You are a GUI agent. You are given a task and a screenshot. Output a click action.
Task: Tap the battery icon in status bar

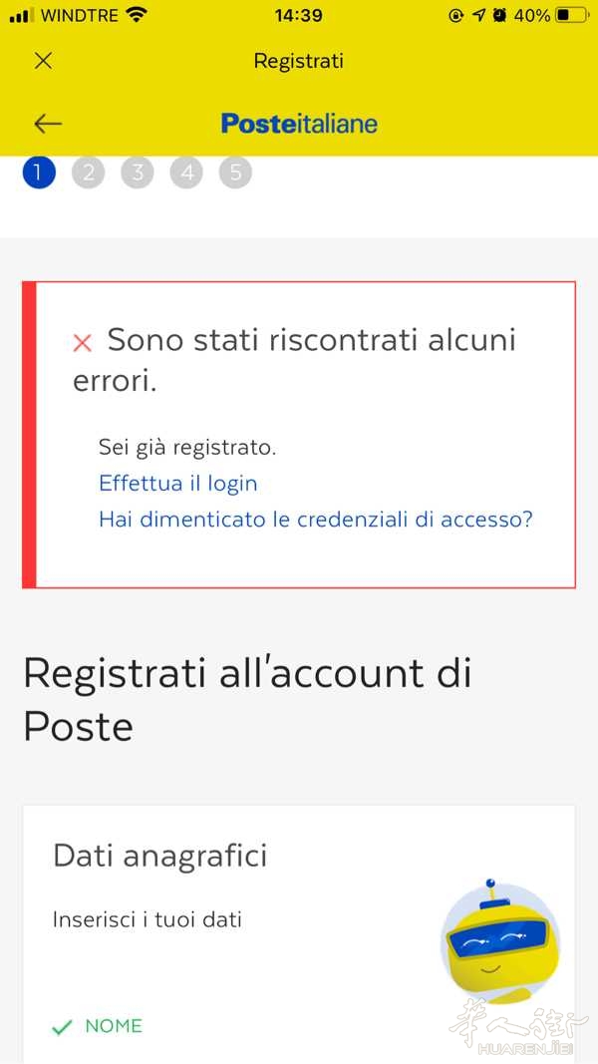[x=572, y=16]
